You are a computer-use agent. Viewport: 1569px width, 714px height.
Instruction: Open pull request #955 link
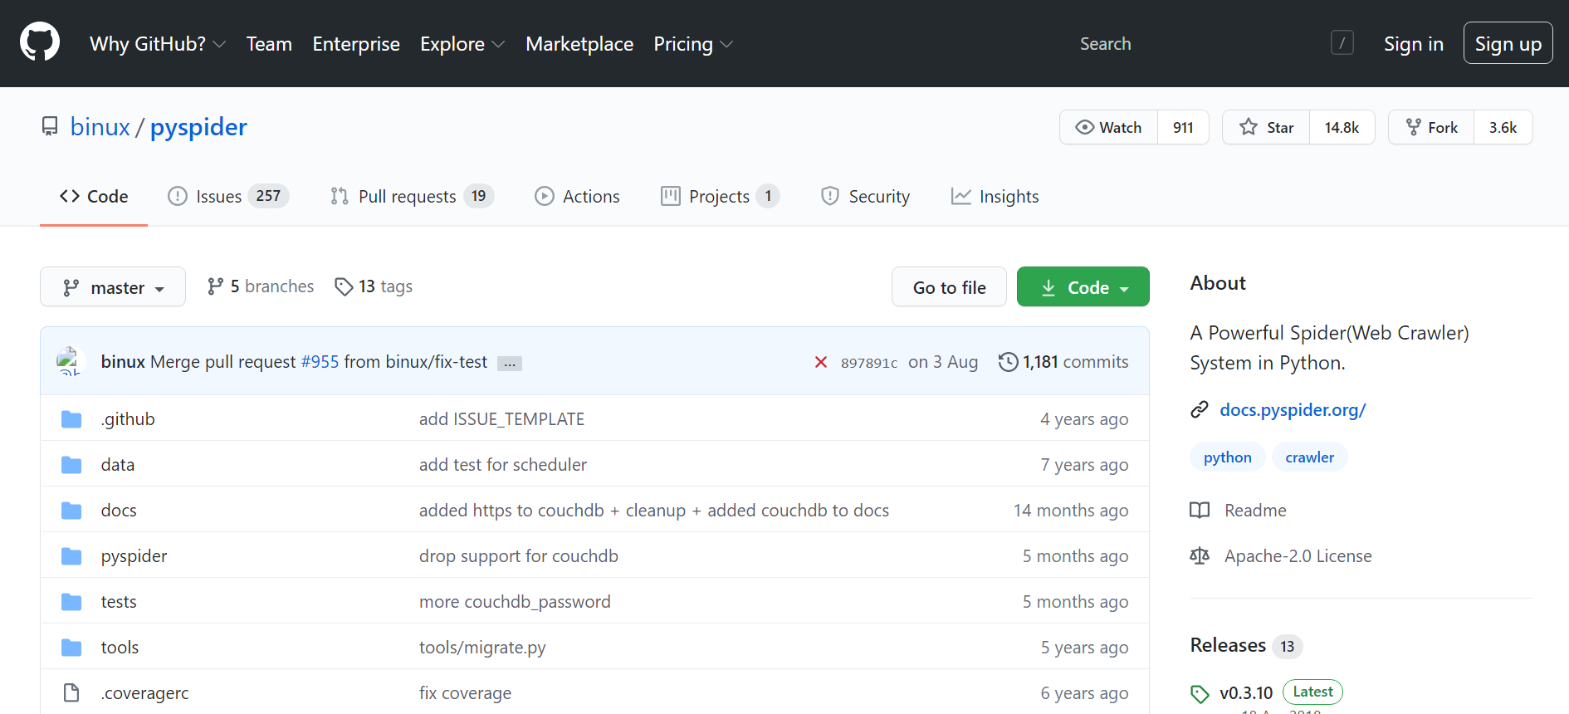coord(320,362)
